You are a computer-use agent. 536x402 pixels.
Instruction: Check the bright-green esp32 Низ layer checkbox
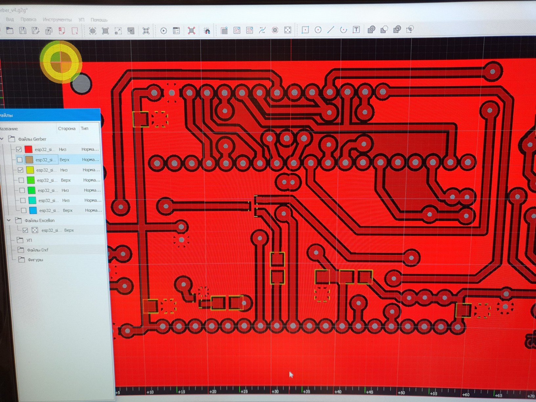[22, 190]
